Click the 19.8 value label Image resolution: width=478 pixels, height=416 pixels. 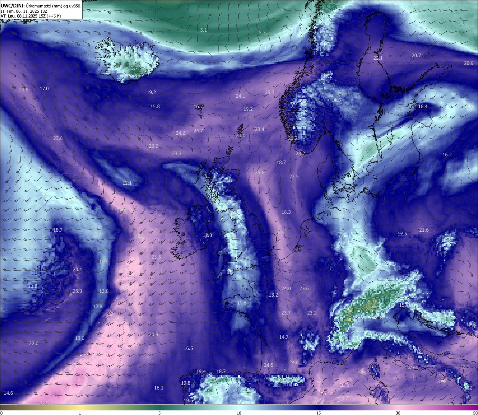pos(186,383)
